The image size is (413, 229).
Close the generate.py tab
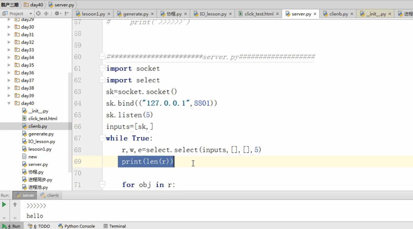pyautogui.click(x=152, y=14)
